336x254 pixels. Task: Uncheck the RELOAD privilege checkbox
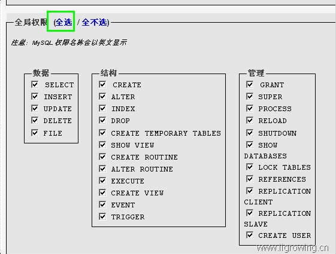250,120
